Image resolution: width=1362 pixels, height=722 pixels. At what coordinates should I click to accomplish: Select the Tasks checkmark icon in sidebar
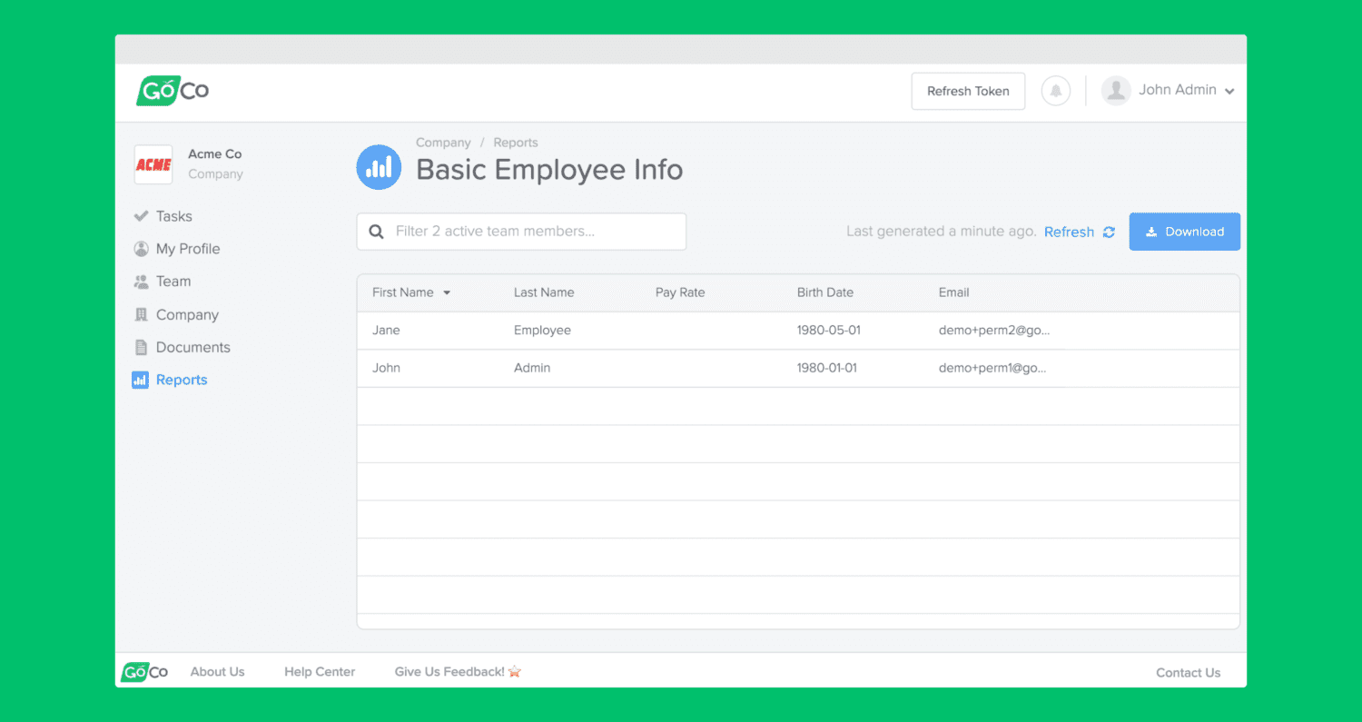coord(141,215)
